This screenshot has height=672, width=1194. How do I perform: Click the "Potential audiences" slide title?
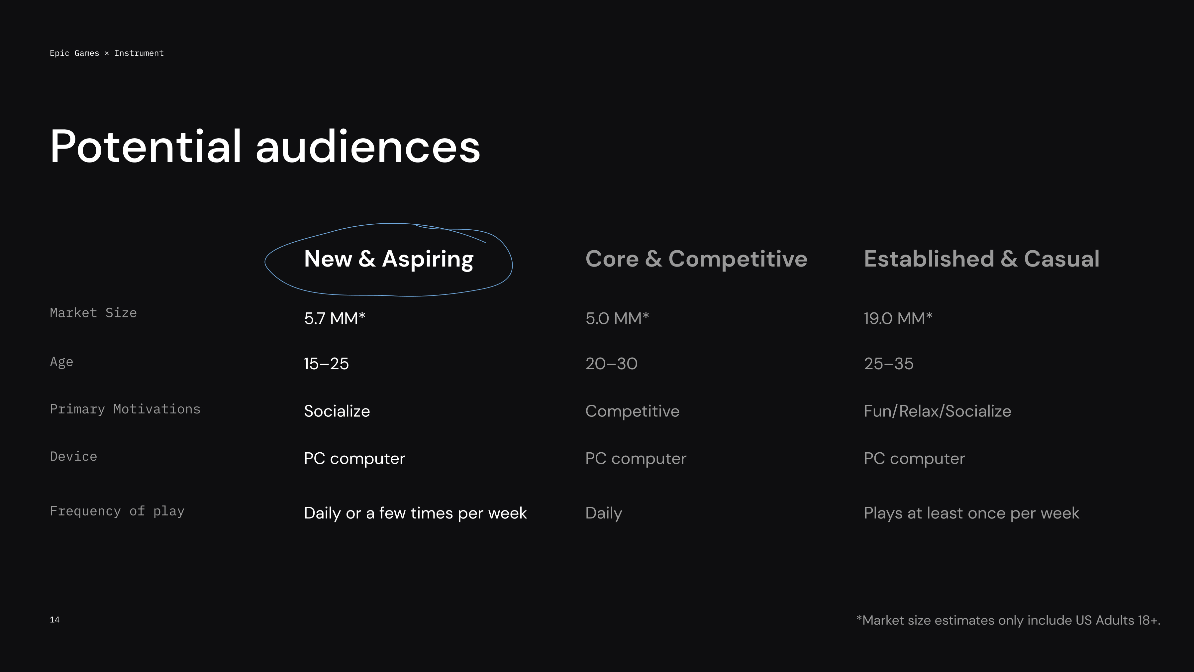coord(265,146)
